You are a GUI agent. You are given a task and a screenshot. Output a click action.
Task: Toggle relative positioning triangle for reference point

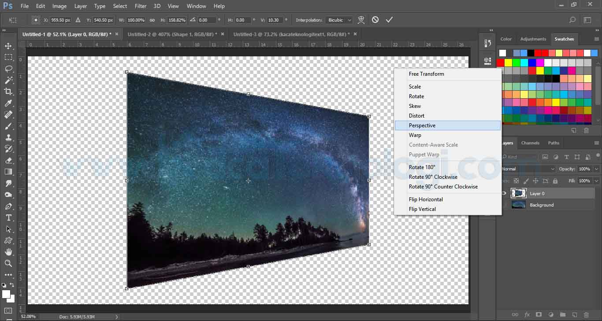coord(78,20)
